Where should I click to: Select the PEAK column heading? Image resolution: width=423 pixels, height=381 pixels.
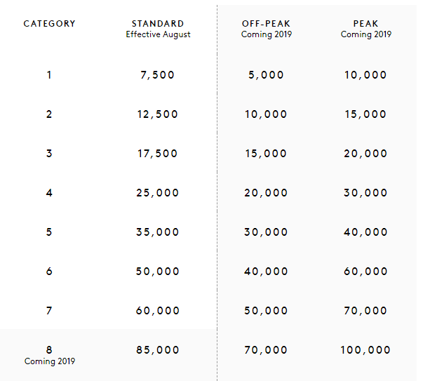365,24
